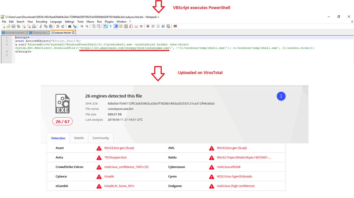
Task: Open Folder as Workspace icon
Action: click(x=136, y=26)
